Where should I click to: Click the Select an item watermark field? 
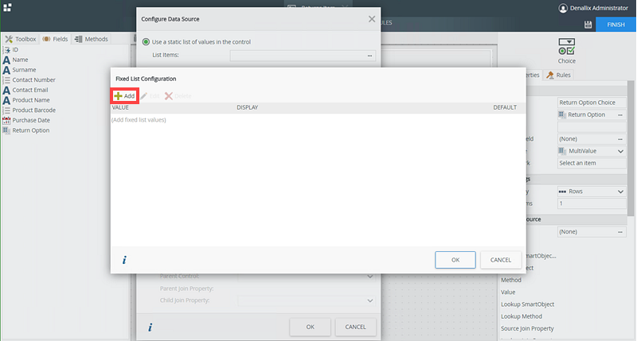(592, 163)
